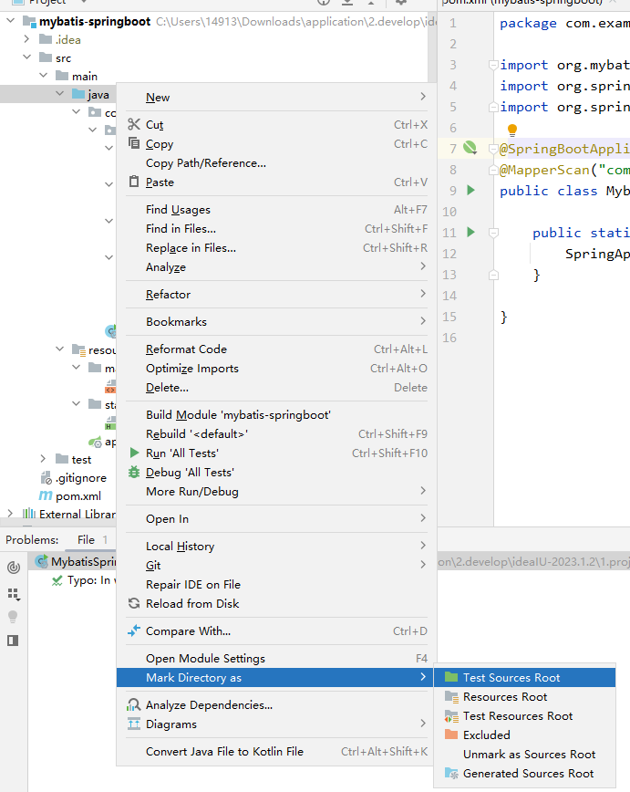Click Convert Java File to Kotlin File
The height and width of the screenshot is (792, 630).
coord(276,751)
